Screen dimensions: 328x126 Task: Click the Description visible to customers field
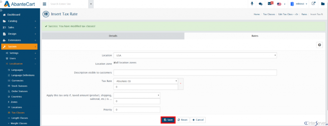[x=195, y=73]
